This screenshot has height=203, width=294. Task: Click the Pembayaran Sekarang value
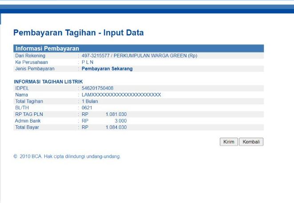(107, 69)
